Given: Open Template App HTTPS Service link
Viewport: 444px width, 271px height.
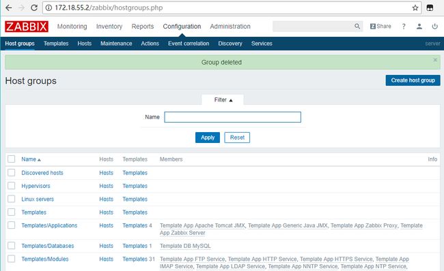Looking at the screenshot, I should (336, 259).
